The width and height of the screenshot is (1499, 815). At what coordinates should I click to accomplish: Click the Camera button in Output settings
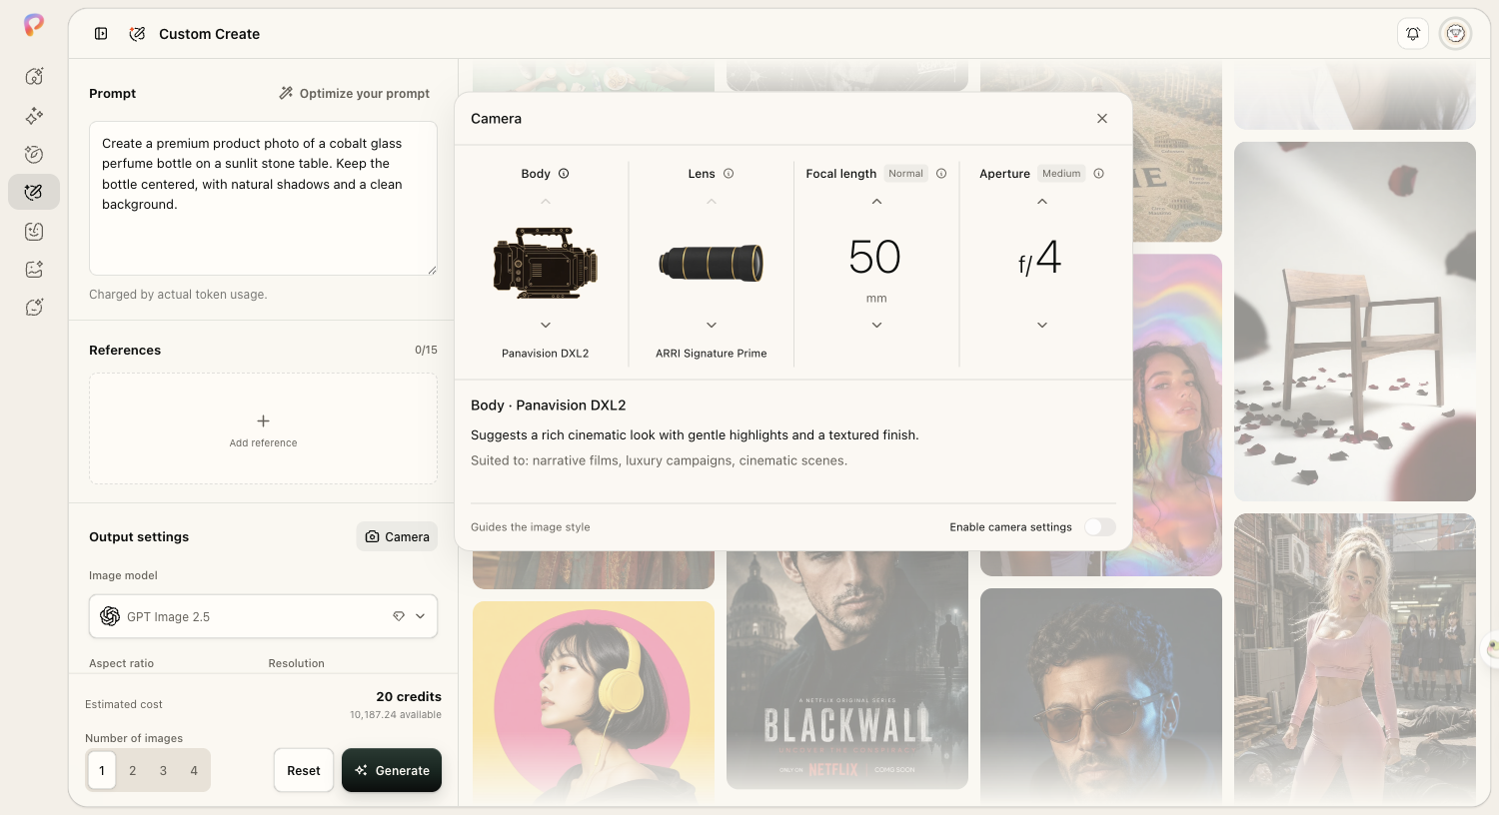tap(397, 537)
